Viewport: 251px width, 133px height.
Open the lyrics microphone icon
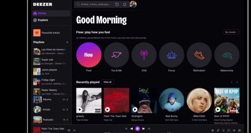coord(218,130)
